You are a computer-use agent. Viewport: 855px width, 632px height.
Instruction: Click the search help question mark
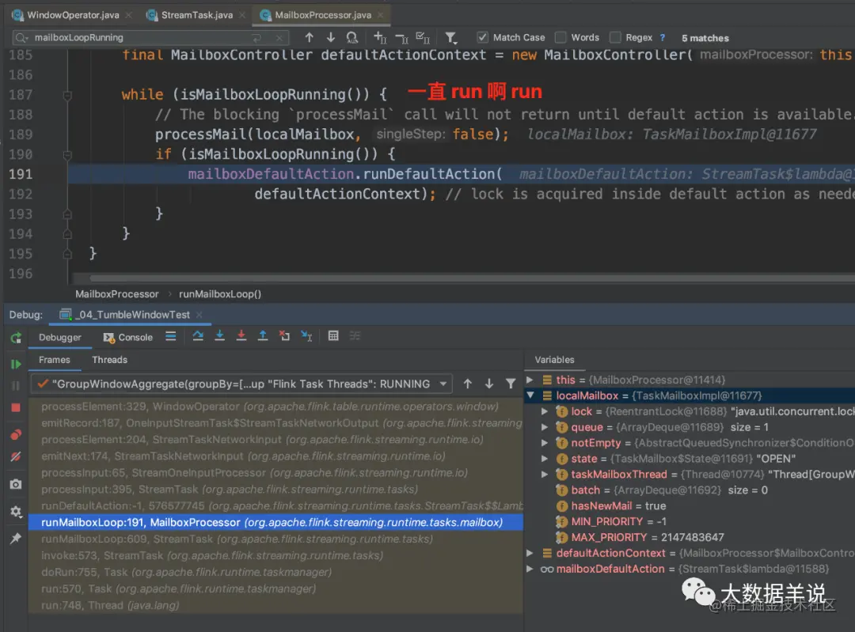[x=663, y=38]
